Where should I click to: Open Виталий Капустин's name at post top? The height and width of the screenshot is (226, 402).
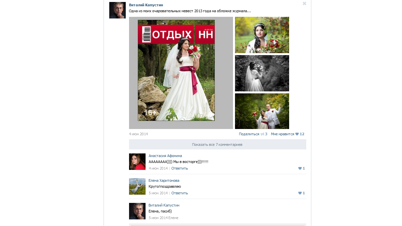point(146,5)
